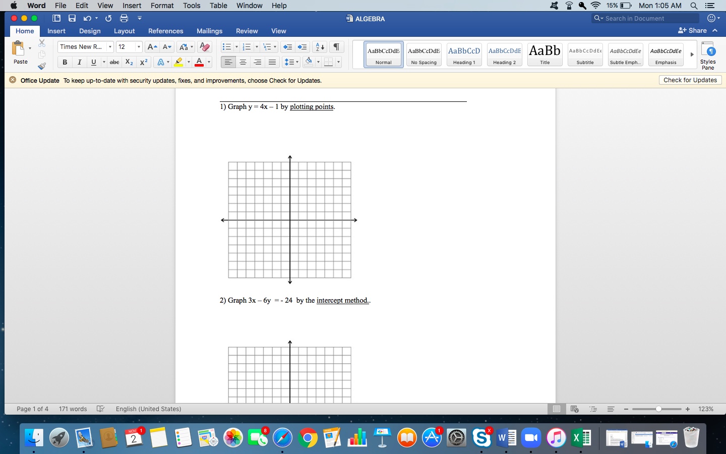
Task: Toggle Italic formatting
Action: (x=79, y=62)
